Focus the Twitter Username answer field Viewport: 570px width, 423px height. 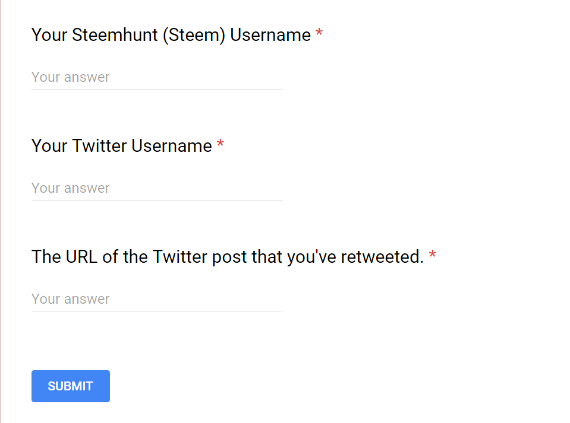(157, 188)
